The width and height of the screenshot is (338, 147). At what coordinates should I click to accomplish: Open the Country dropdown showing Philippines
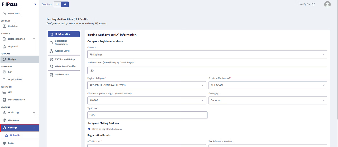(x=207, y=54)
